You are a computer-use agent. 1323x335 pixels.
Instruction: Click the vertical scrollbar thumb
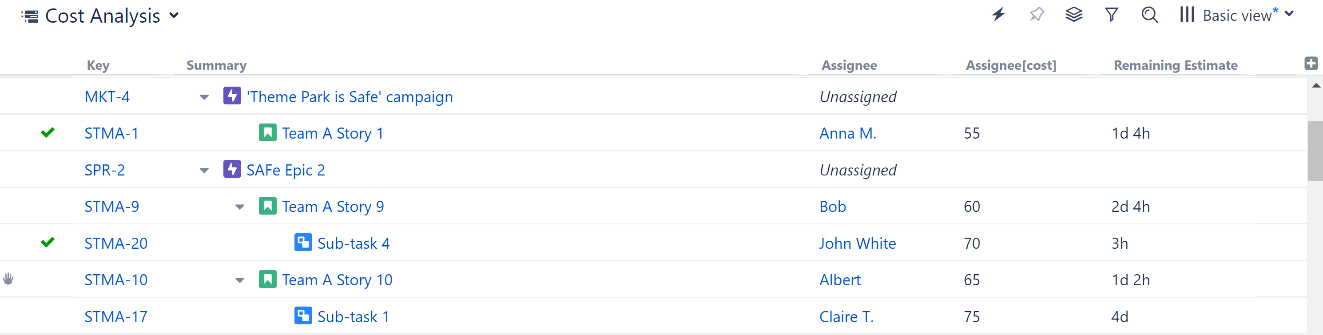(1315, 151)
